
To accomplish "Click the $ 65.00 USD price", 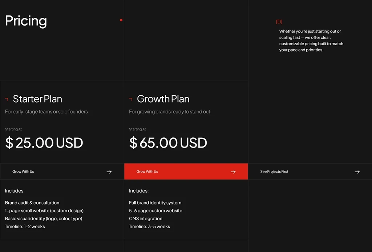I will pos(168,143).
